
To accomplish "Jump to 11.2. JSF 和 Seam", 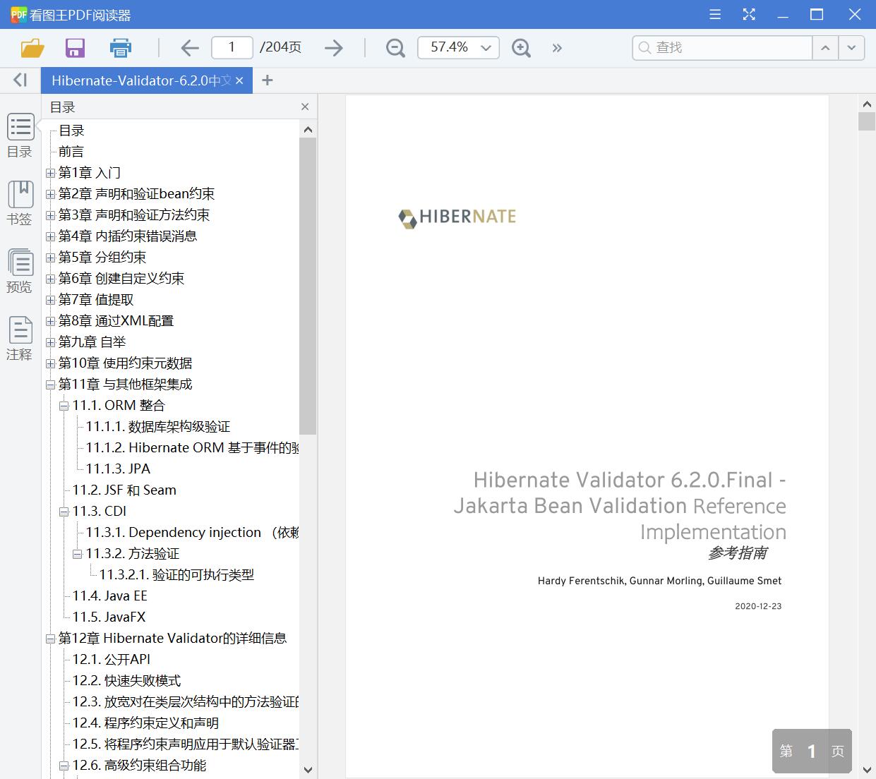I will pos(124,490).
